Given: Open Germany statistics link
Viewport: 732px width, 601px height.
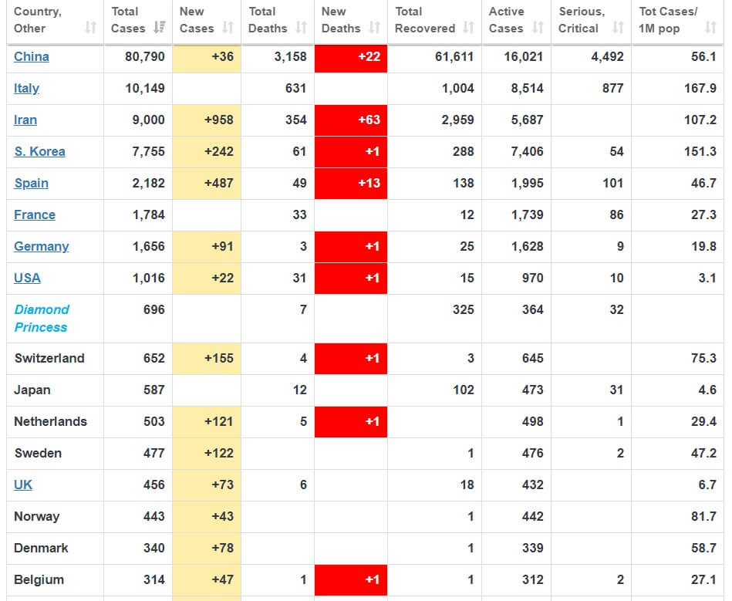Looking at the screenshot, I should (42, 247).
